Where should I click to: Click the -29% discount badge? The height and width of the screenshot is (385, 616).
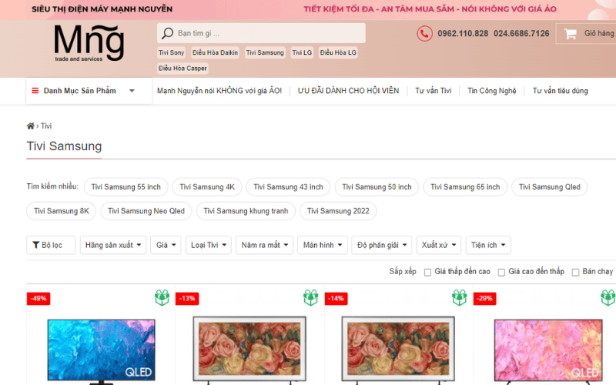[x=485, y=299]
